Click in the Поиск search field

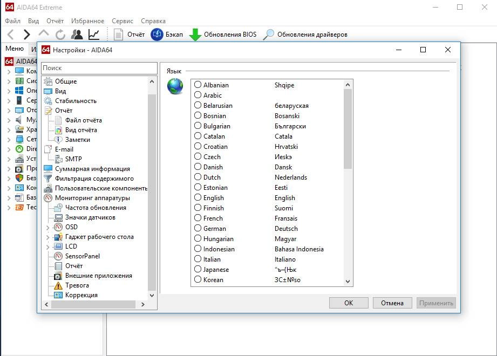click(x=99, y=68)
